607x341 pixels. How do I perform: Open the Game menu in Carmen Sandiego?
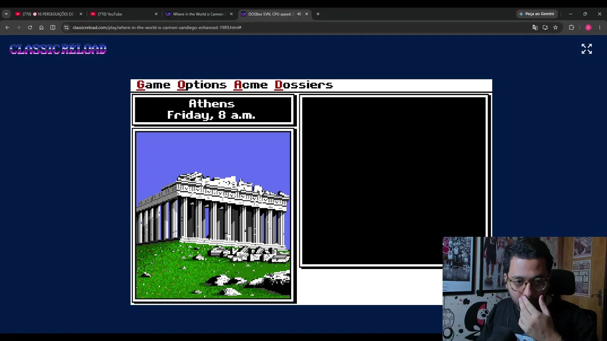point(153,85)
